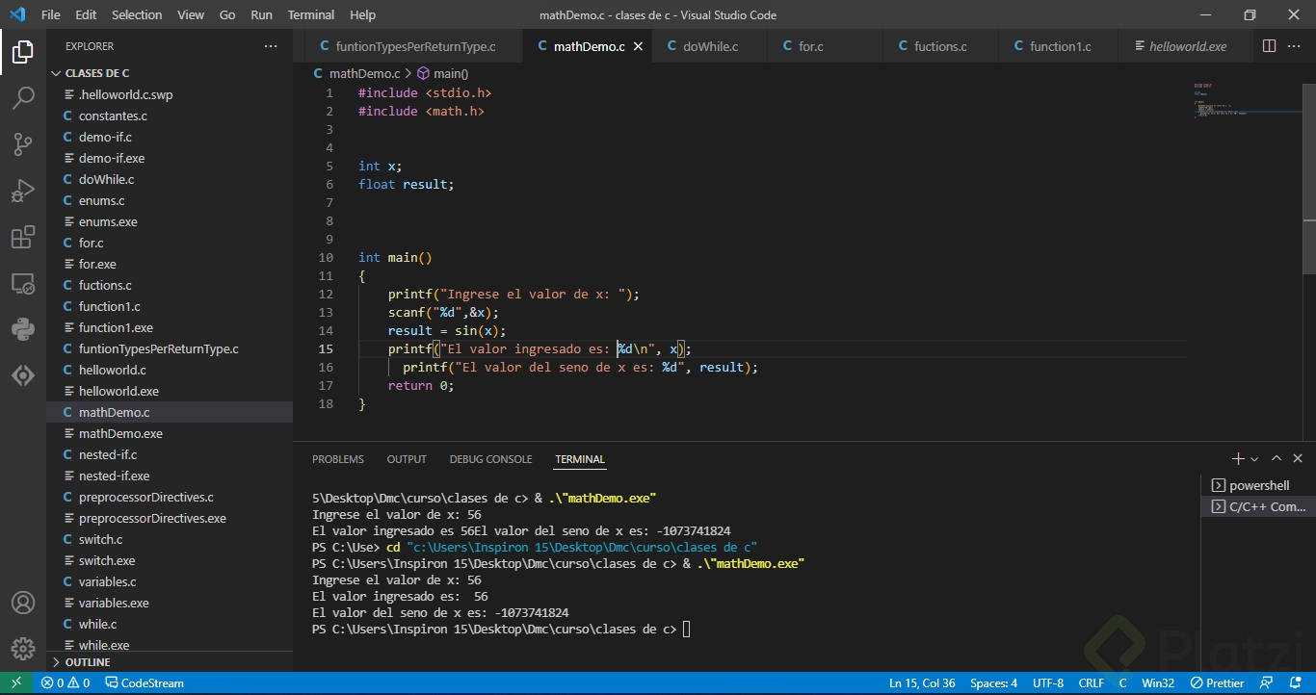Open the Terminal menu
The width and height of the screenshot is (1316, 695).
[311, 14]
